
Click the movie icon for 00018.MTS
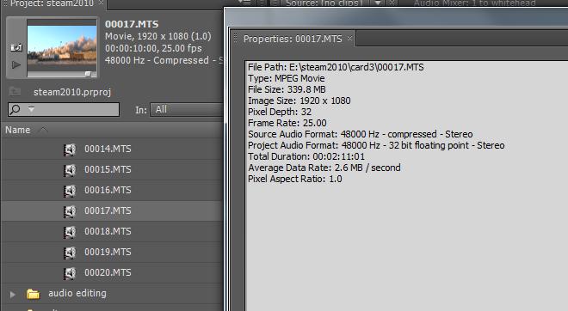click(x=70, y=232)
